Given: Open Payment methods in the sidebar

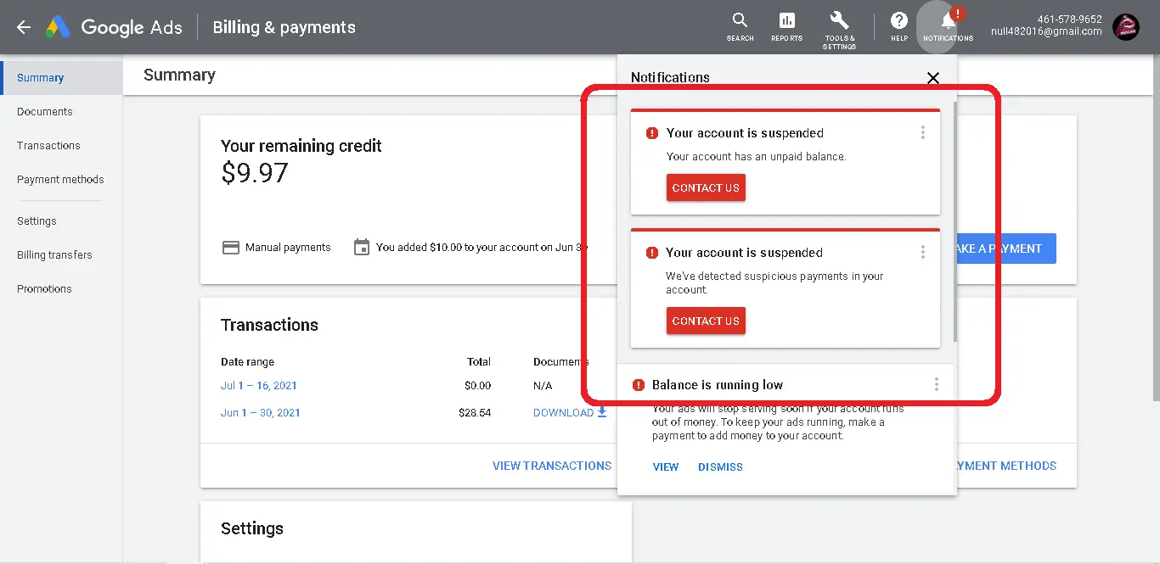Looking at the screenshot, I should [61, 180].
